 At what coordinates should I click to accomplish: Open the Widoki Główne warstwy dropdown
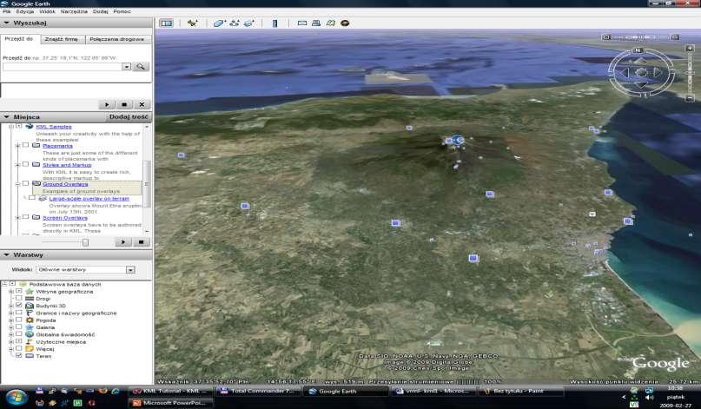tap(130, 269)
